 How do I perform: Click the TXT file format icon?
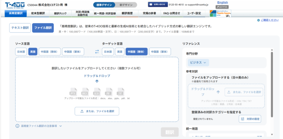pos(121,91)
